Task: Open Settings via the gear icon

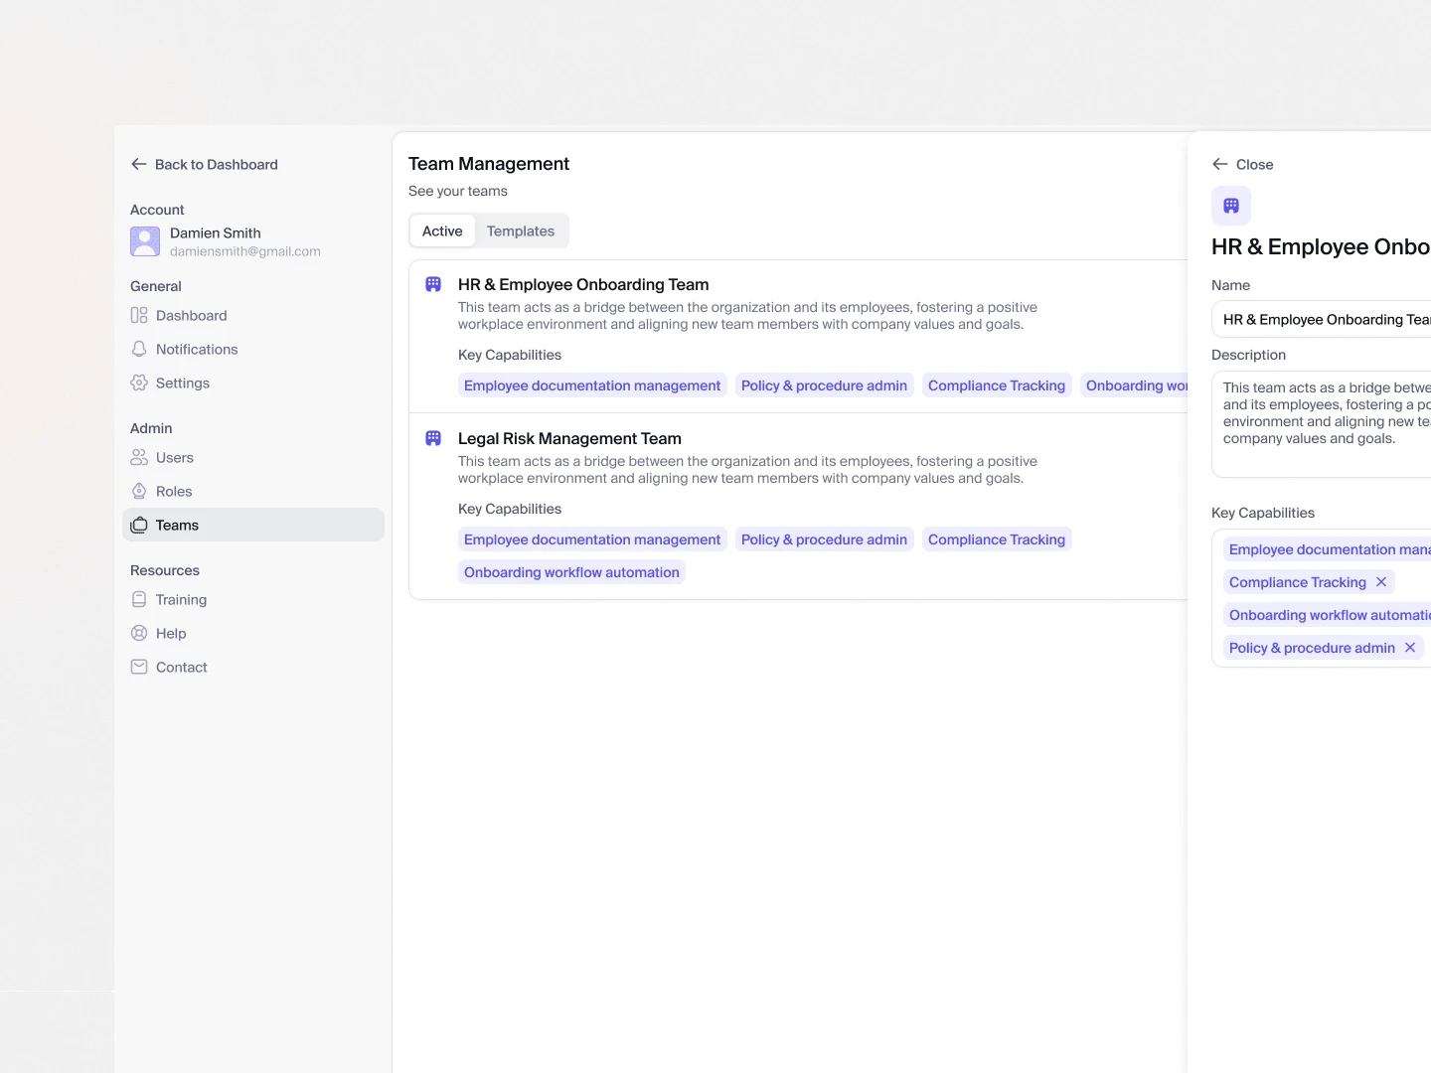Action: (x=139, y=383)
